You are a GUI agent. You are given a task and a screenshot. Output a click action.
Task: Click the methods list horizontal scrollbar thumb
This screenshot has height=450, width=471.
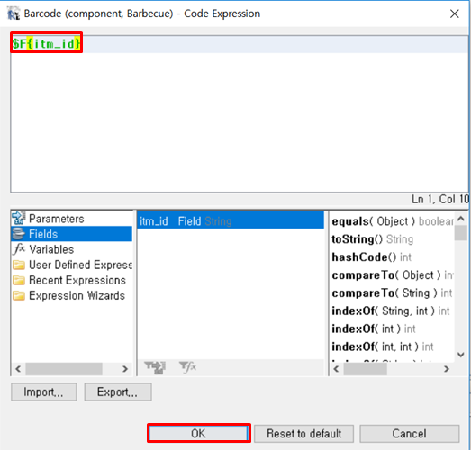pyautogui.click(x=365, y=369)
